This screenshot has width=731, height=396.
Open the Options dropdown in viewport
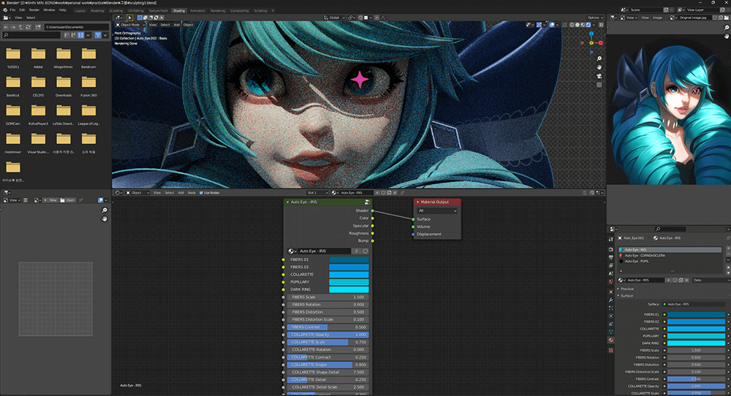[x=595, y=18]
